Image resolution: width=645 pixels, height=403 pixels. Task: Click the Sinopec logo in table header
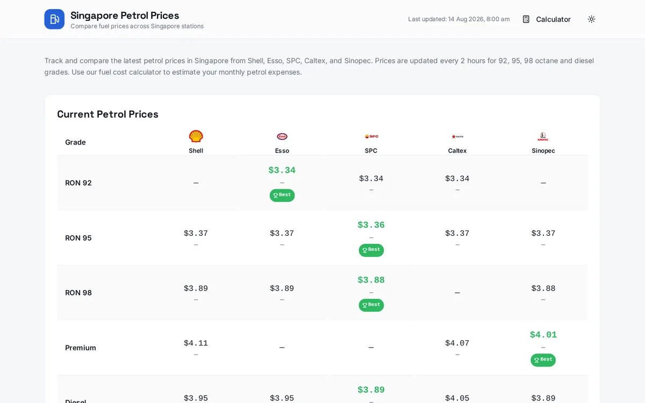[543, 136]
